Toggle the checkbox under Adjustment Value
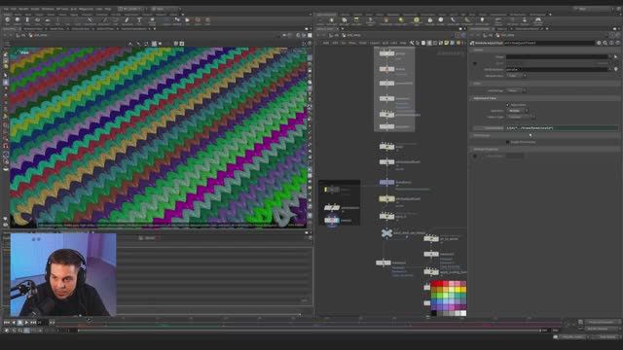 pos(508,105)
